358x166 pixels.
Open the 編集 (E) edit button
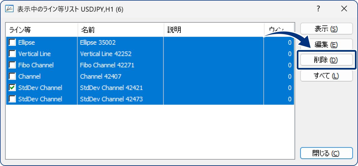pos(326,45)
